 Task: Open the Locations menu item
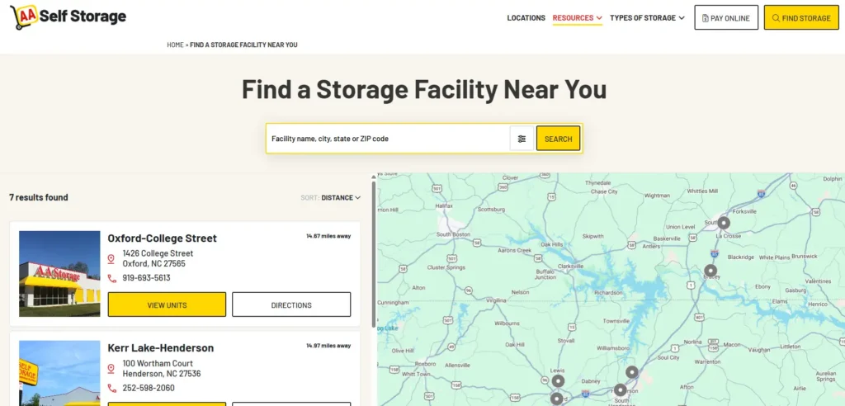coord(526,18)
